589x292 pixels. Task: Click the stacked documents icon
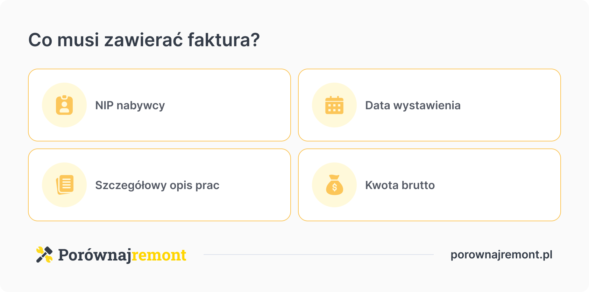[64, 185]
